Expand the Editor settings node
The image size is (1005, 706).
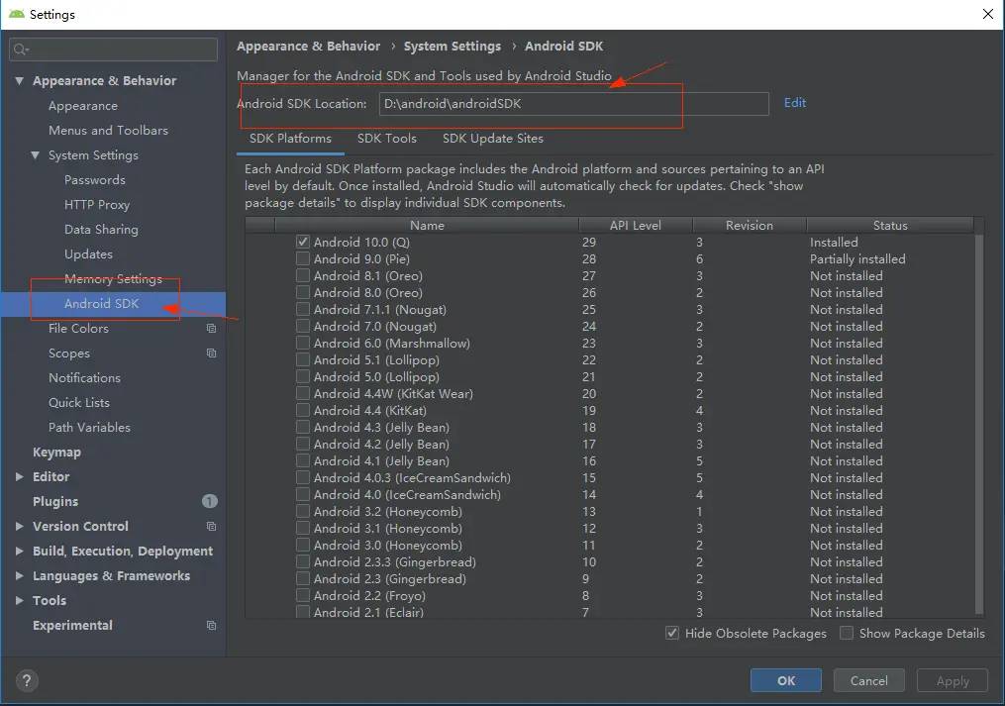point(19,476)
